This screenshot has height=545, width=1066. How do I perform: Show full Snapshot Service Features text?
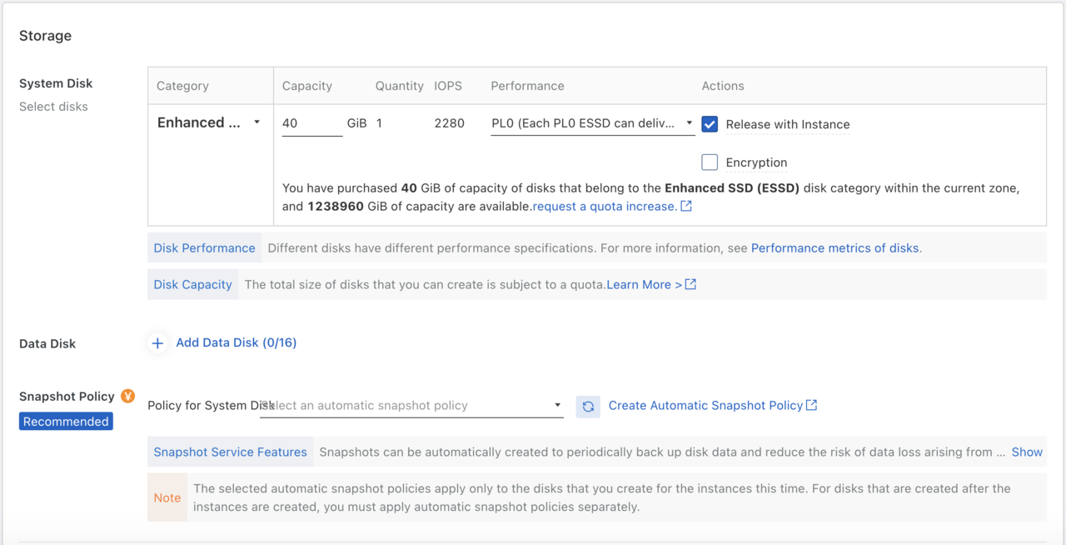1026,452
